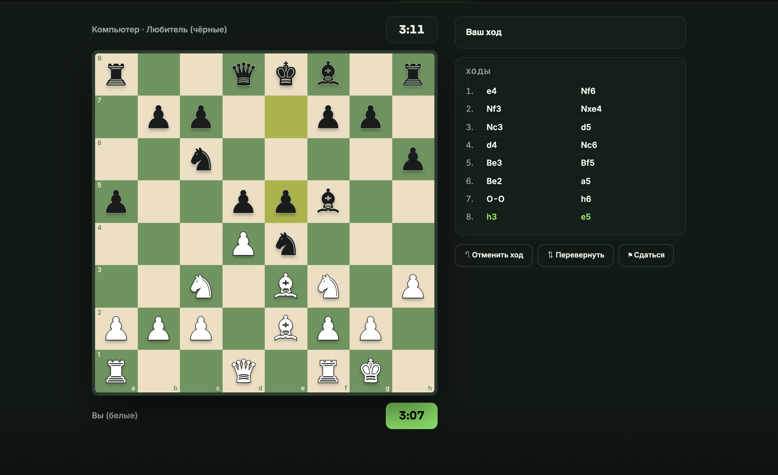The height and width of the screenshot is (475, 778).
Task: Click the black rook on h8
Action: point(413,74)
